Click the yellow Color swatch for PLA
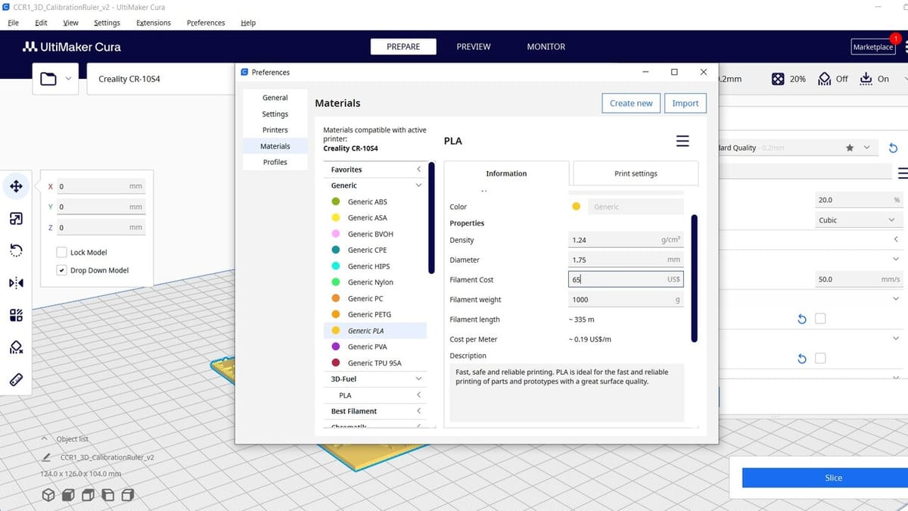Screen dimensions: 908x511 coord(577,207)
